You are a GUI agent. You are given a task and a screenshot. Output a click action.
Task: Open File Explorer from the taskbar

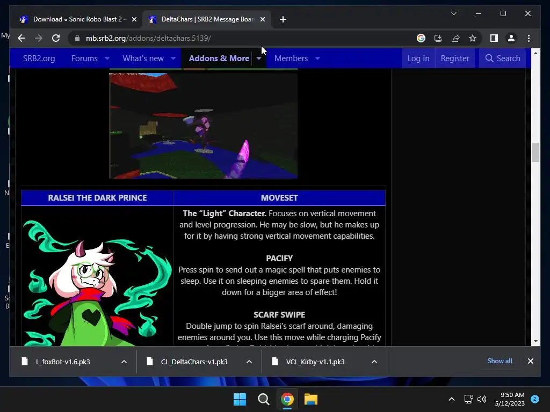pyautogui.click(x=311, y=399)
